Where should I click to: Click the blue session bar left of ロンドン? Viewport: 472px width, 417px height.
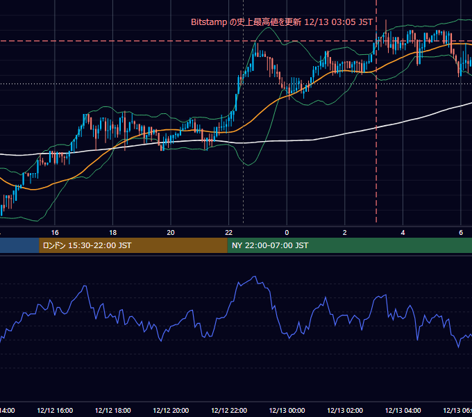19,245
